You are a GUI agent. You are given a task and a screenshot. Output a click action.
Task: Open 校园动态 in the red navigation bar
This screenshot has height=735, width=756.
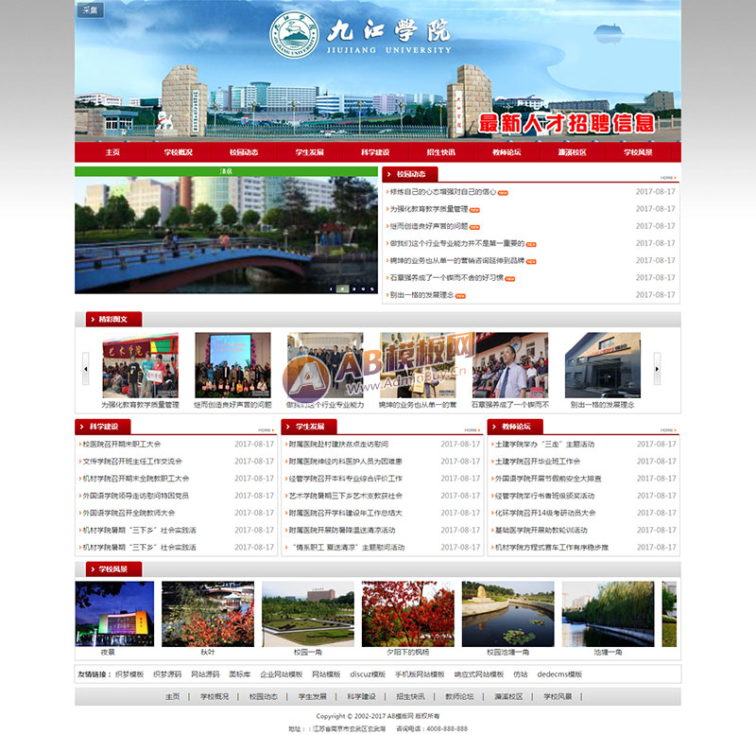tap(244, 152)
